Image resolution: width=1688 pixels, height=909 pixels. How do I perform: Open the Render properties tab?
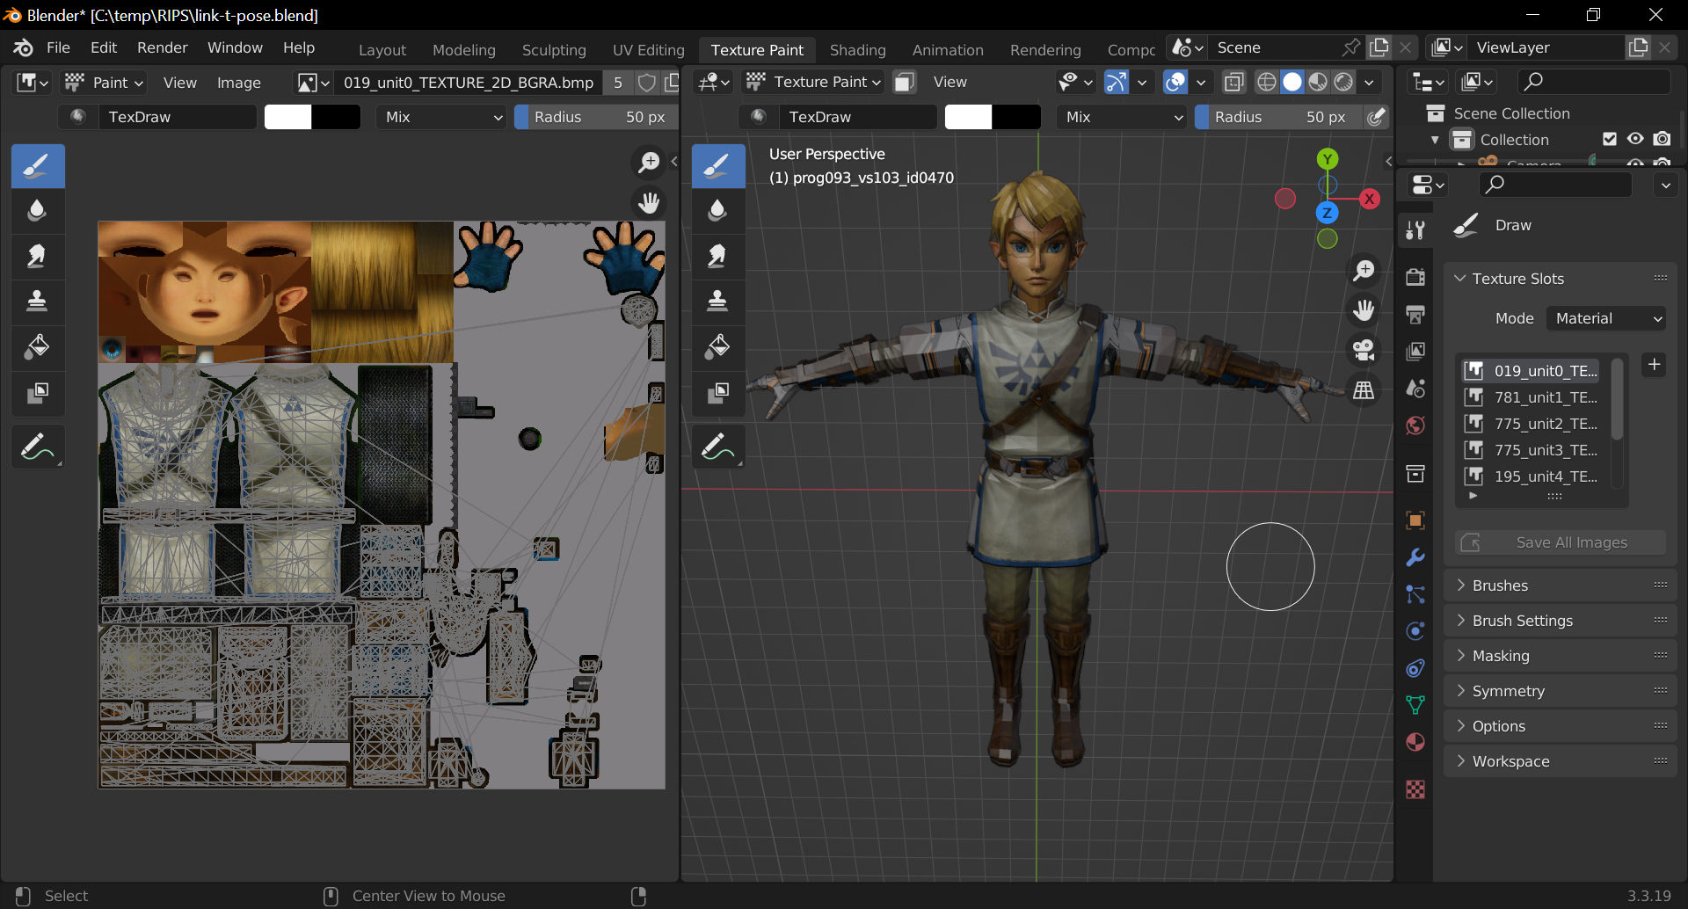click(1415, 277)
